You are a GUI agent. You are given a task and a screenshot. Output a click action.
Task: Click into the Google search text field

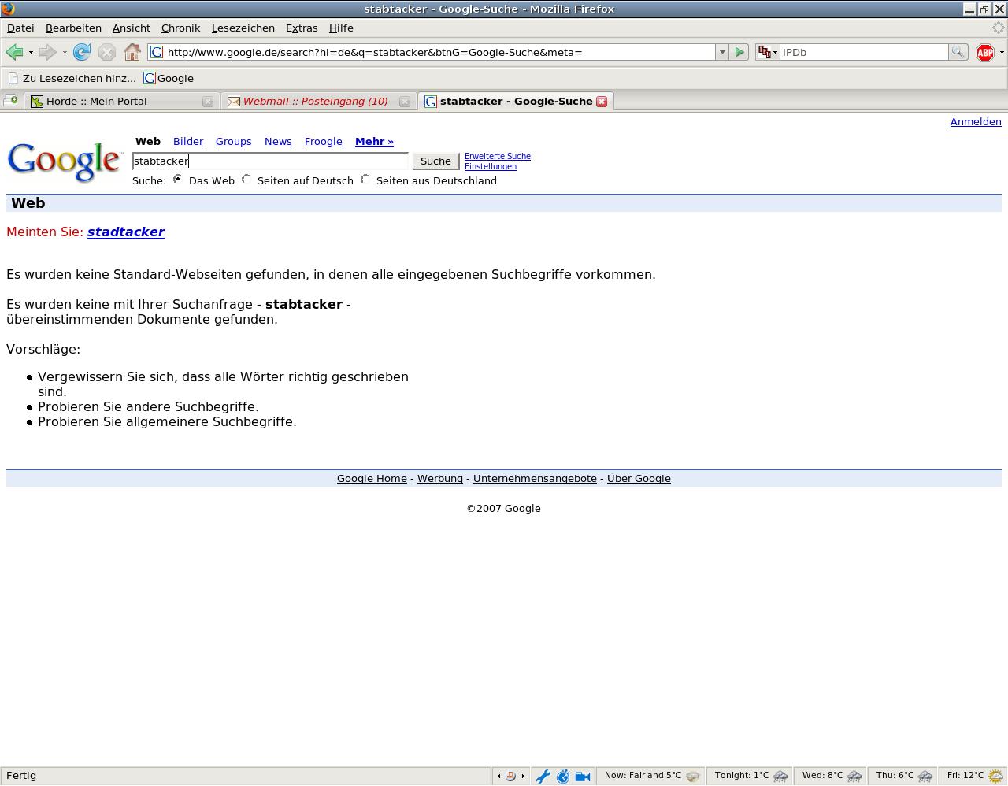(270, 161)
